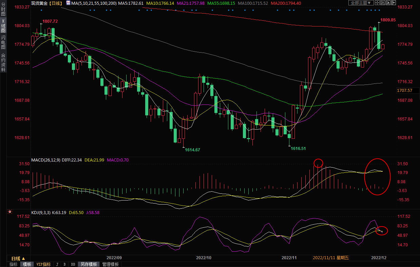Screen dimensions: 420x267
Task: Click 另存模板 to save template
Action: (89, 264)
